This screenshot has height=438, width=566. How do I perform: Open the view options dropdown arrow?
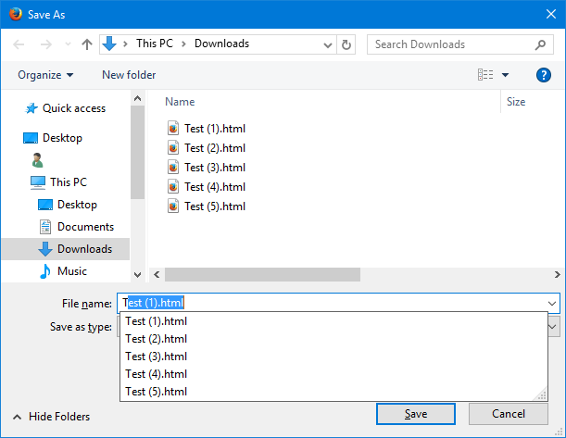(506, 75)
